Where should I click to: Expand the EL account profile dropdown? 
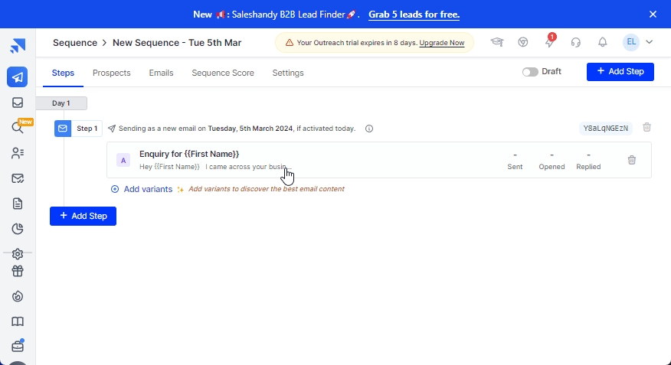(637, 42)
